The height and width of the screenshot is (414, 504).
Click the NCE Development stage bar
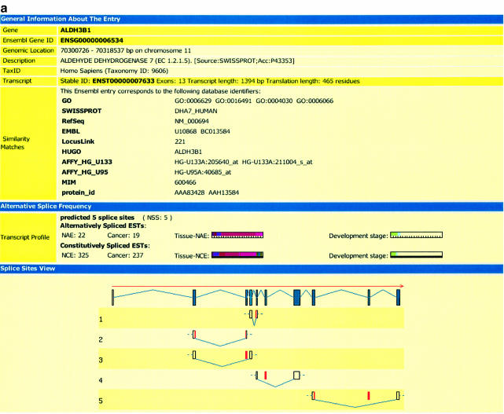(x=416, y=255)
